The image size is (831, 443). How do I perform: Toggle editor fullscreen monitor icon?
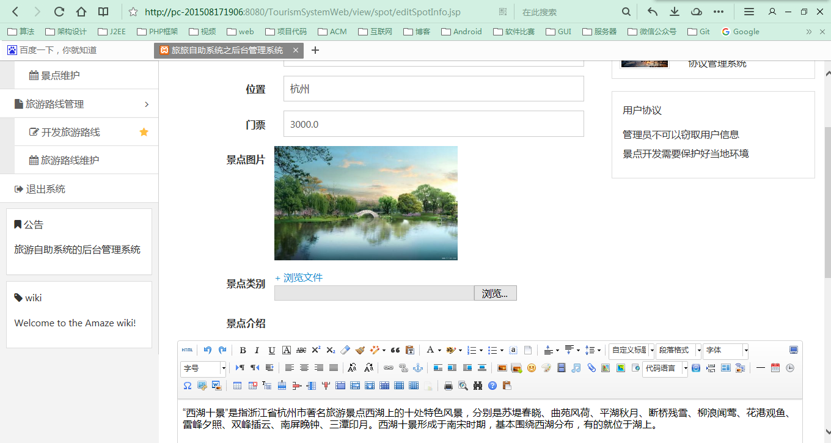coord(794,350)
